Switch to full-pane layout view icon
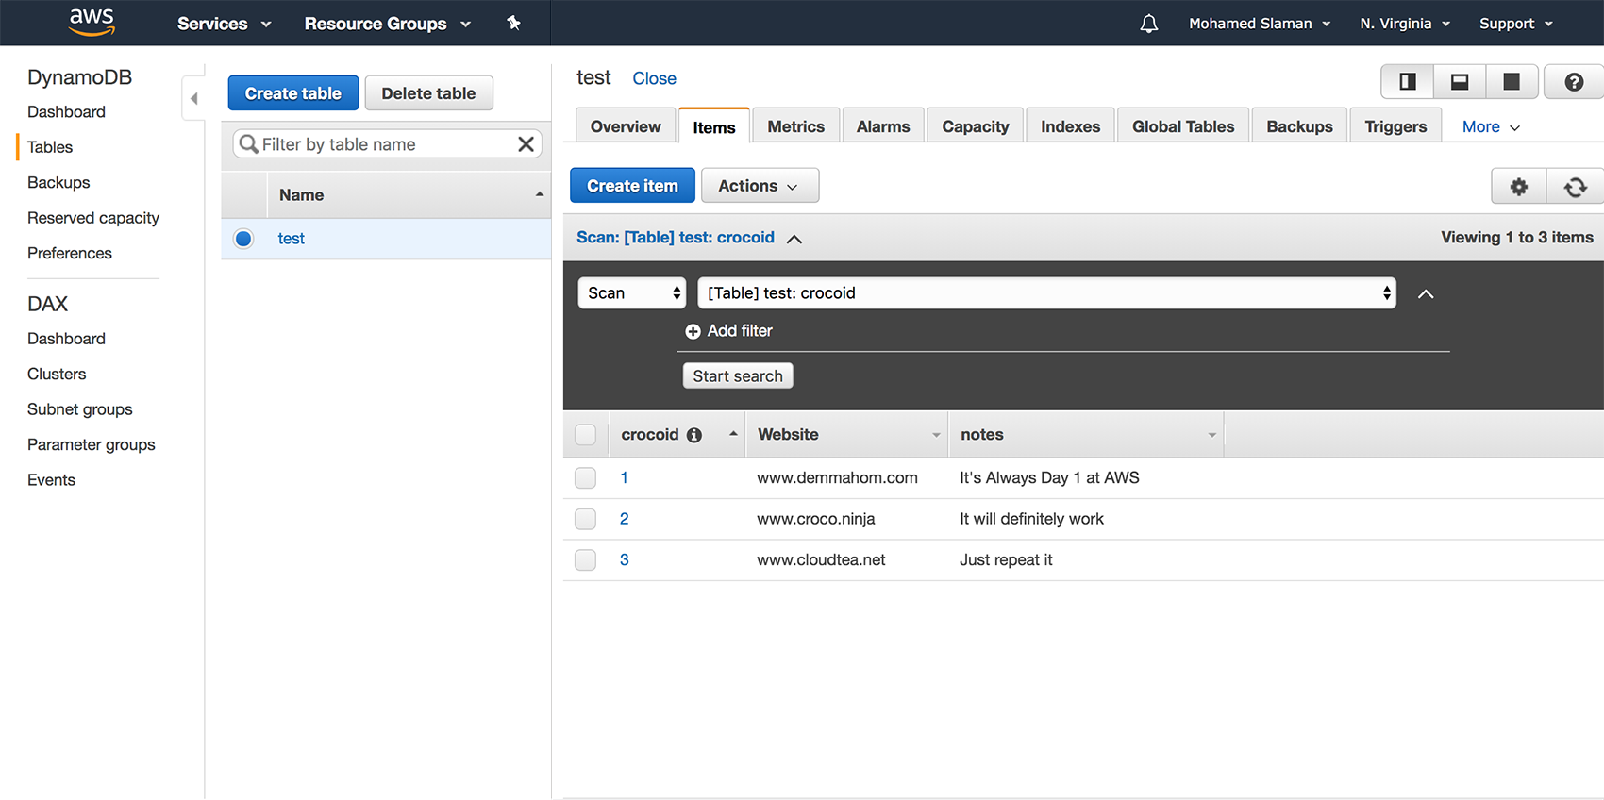Image resolution: width=1604 pixels, height=800 pixels. pyautogui.click(x=1512, y=82)
